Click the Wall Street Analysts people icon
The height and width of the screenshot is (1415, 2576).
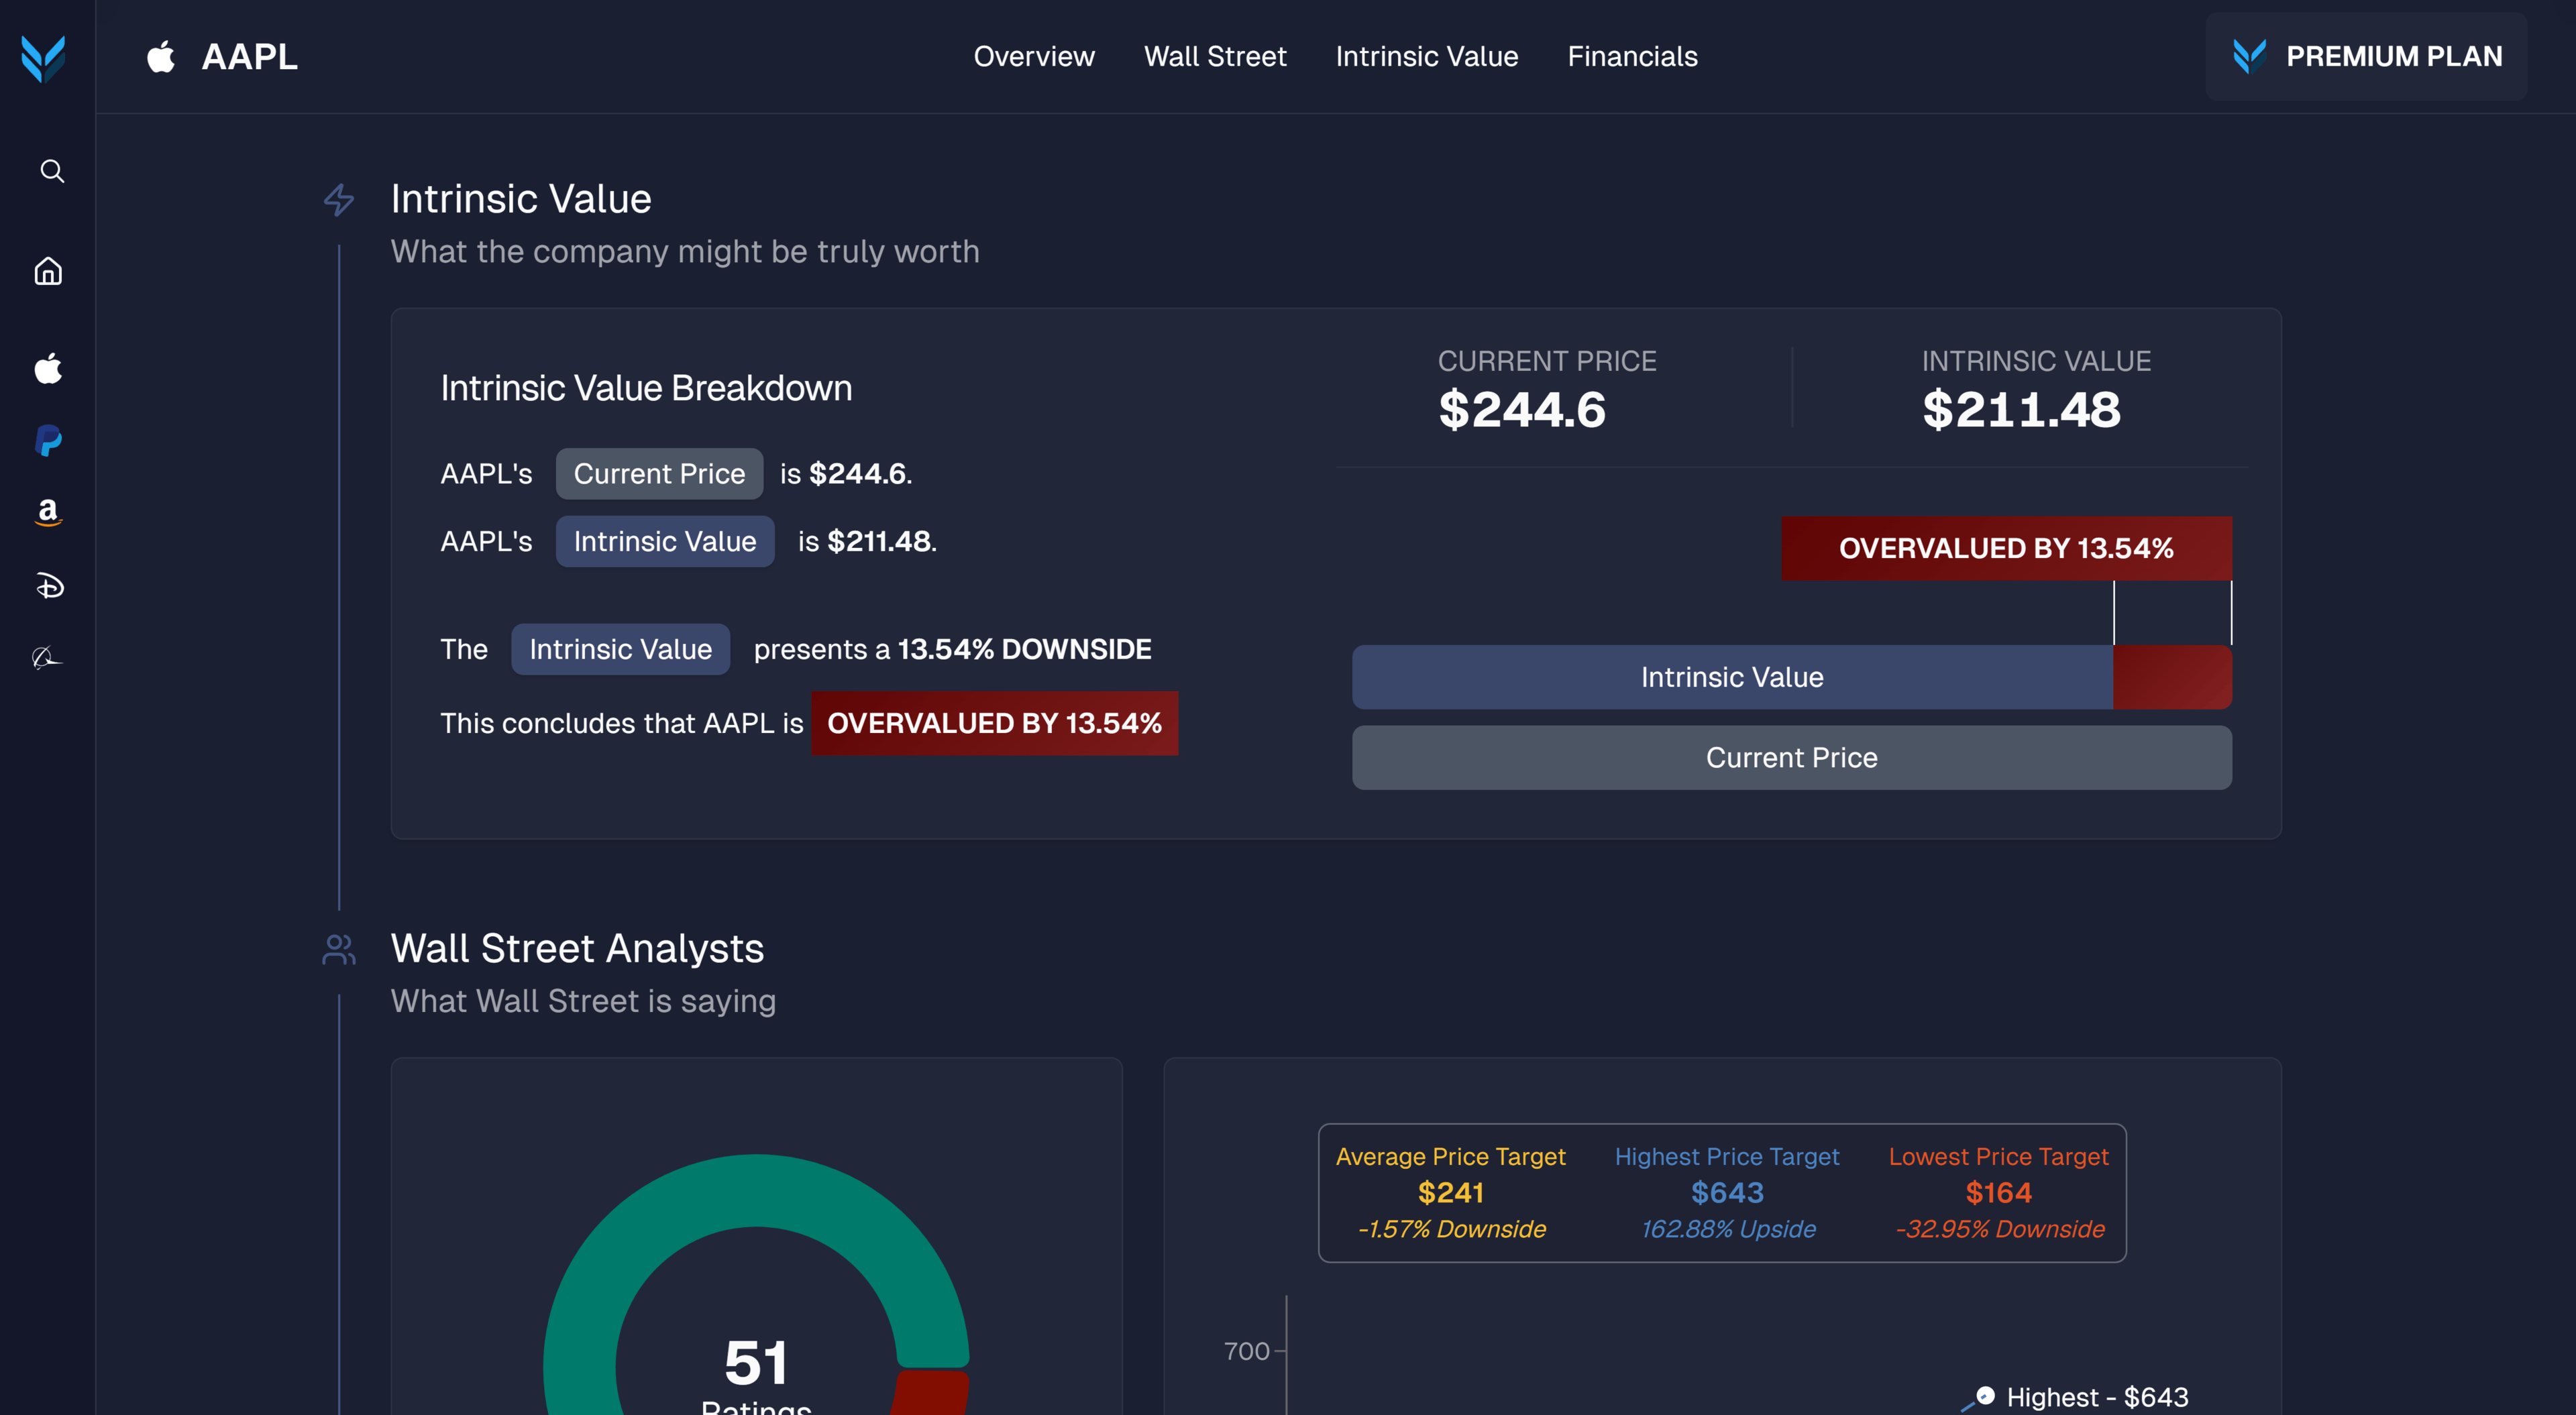tap(339, 949)
